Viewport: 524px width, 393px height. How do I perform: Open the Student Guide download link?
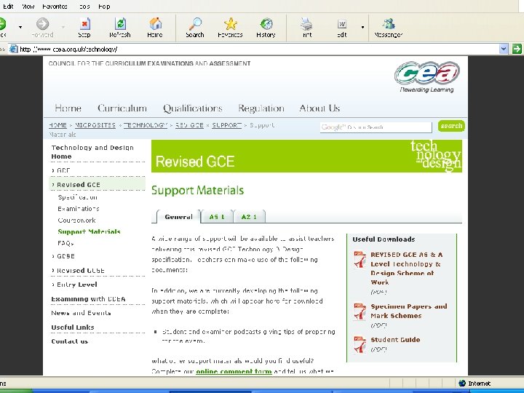(395, 340)
